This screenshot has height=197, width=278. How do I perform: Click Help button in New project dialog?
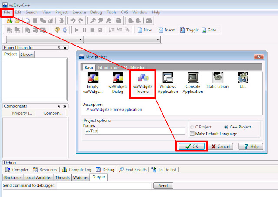coord(251,146)
